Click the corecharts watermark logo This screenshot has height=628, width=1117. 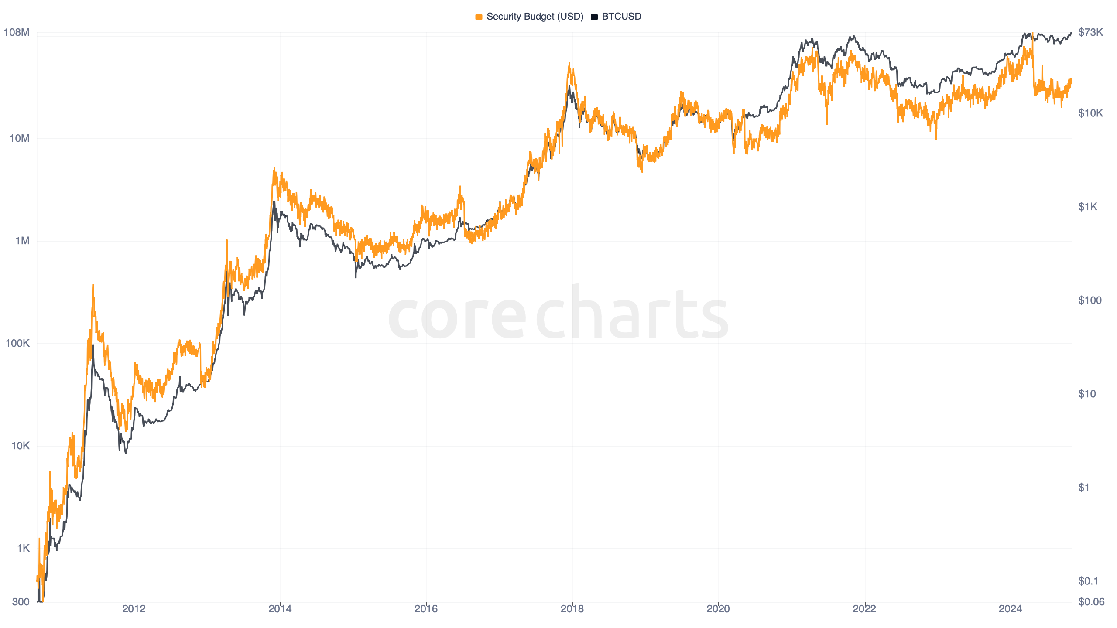pos(558,314)
